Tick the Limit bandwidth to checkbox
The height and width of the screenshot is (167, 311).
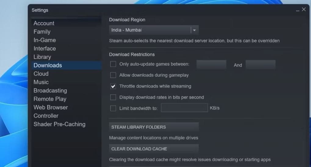113,108
